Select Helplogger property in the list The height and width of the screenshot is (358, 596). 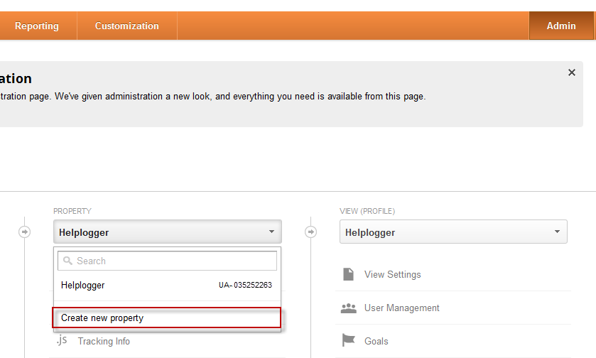click(x=167, y=286)
